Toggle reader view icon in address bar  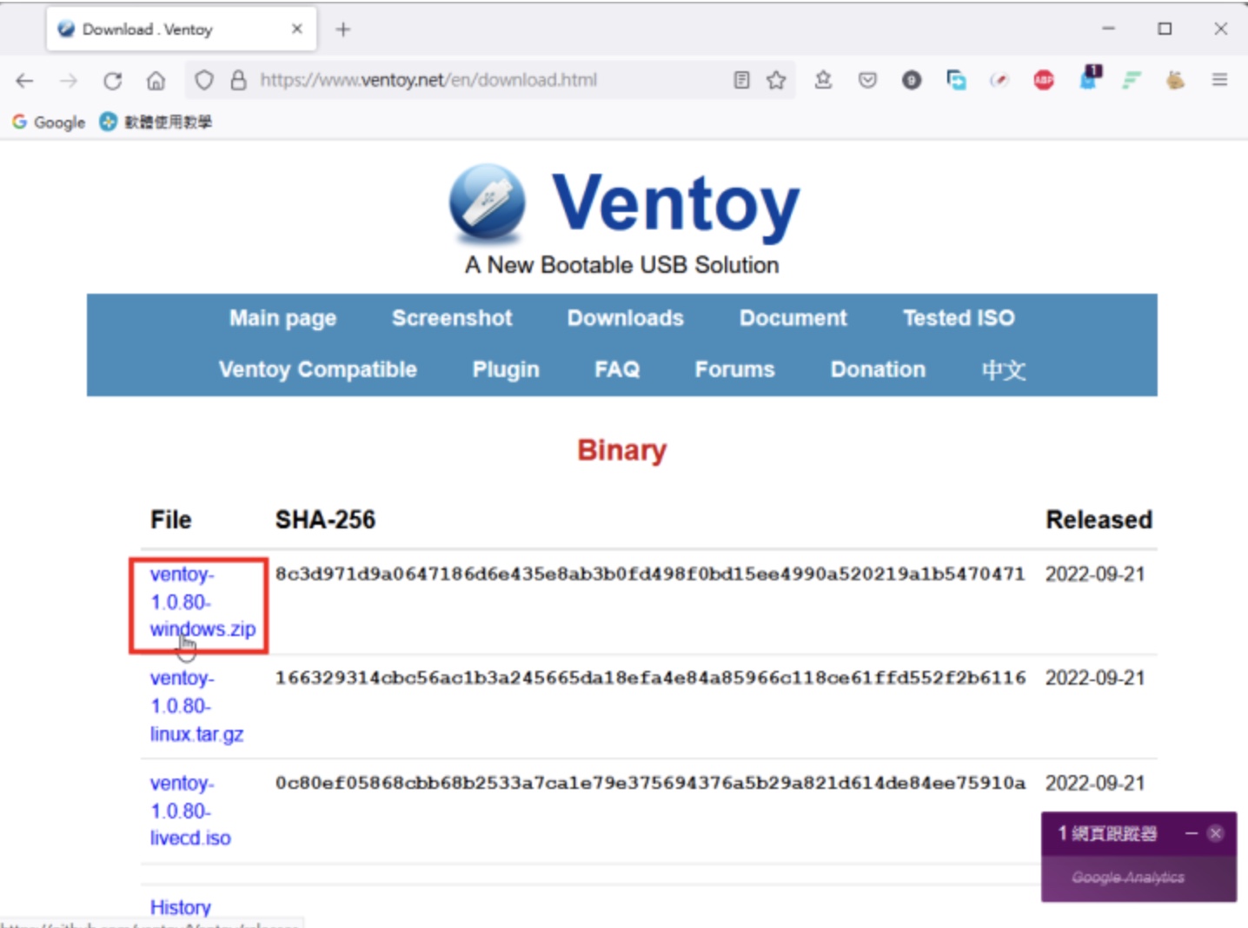pyautogui.click(x=741, y=80)
